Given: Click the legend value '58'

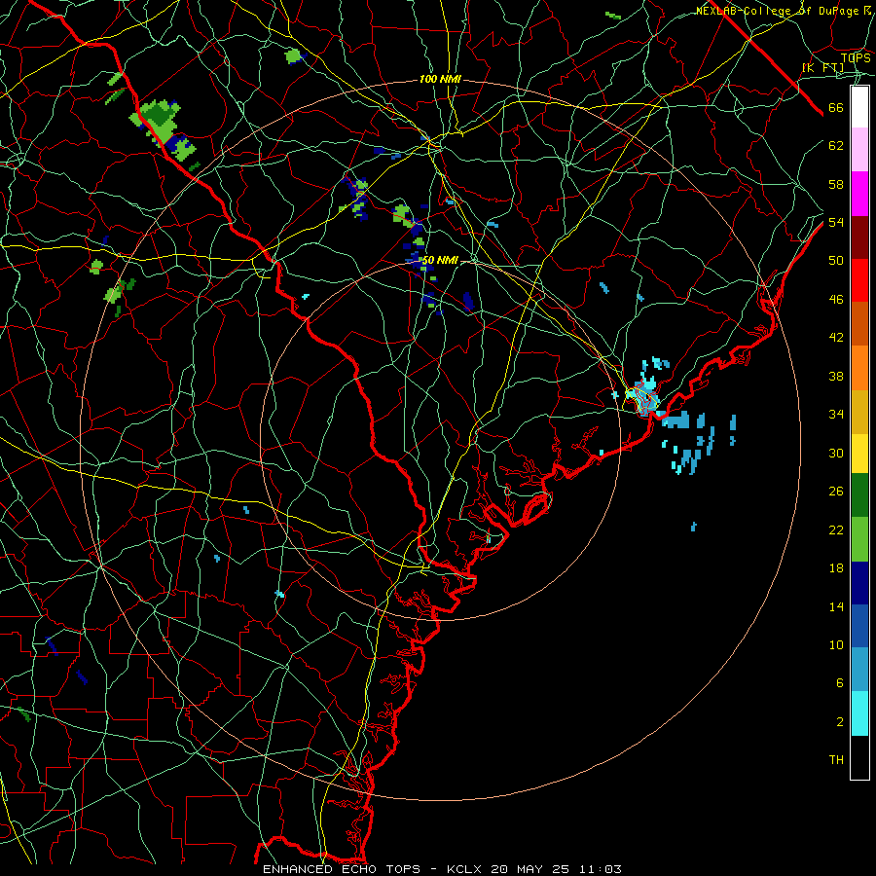Looking at the screenshot, I should point(836,184).
